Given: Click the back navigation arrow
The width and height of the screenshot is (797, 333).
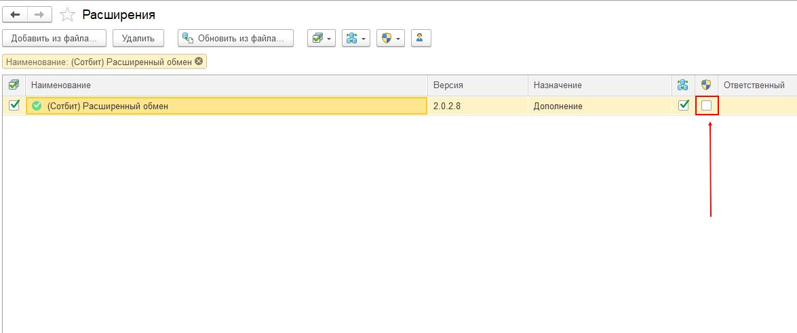Looking at the screenshot, I should pyautogui.click(x=15, y=14).
